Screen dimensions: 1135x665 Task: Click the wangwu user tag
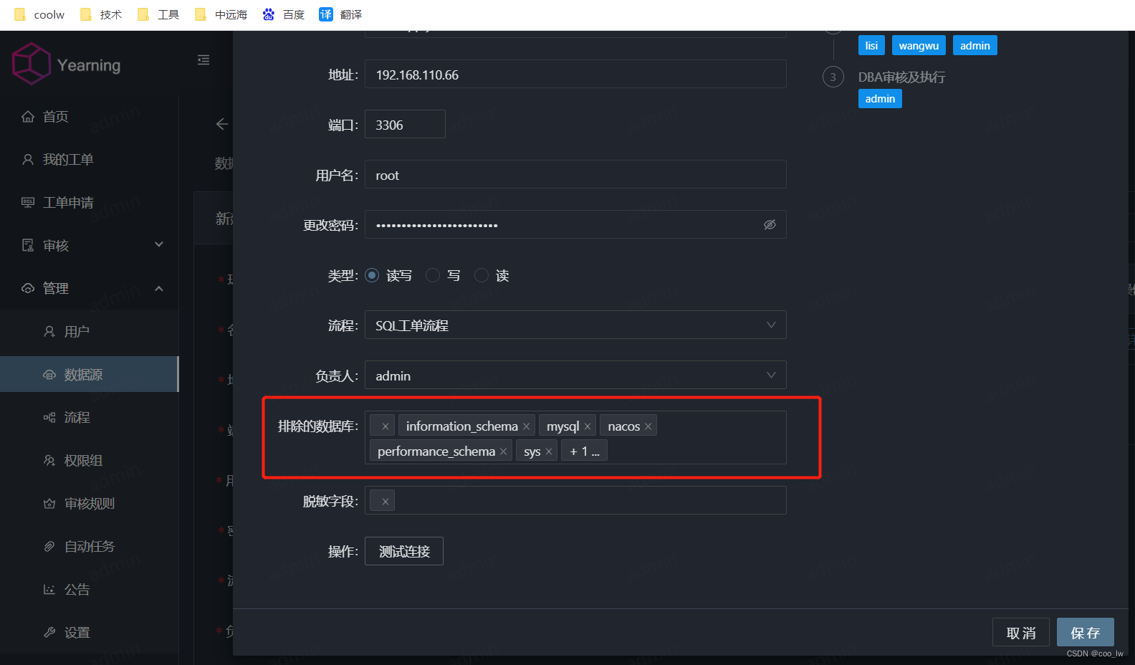(x=919, y=45)
